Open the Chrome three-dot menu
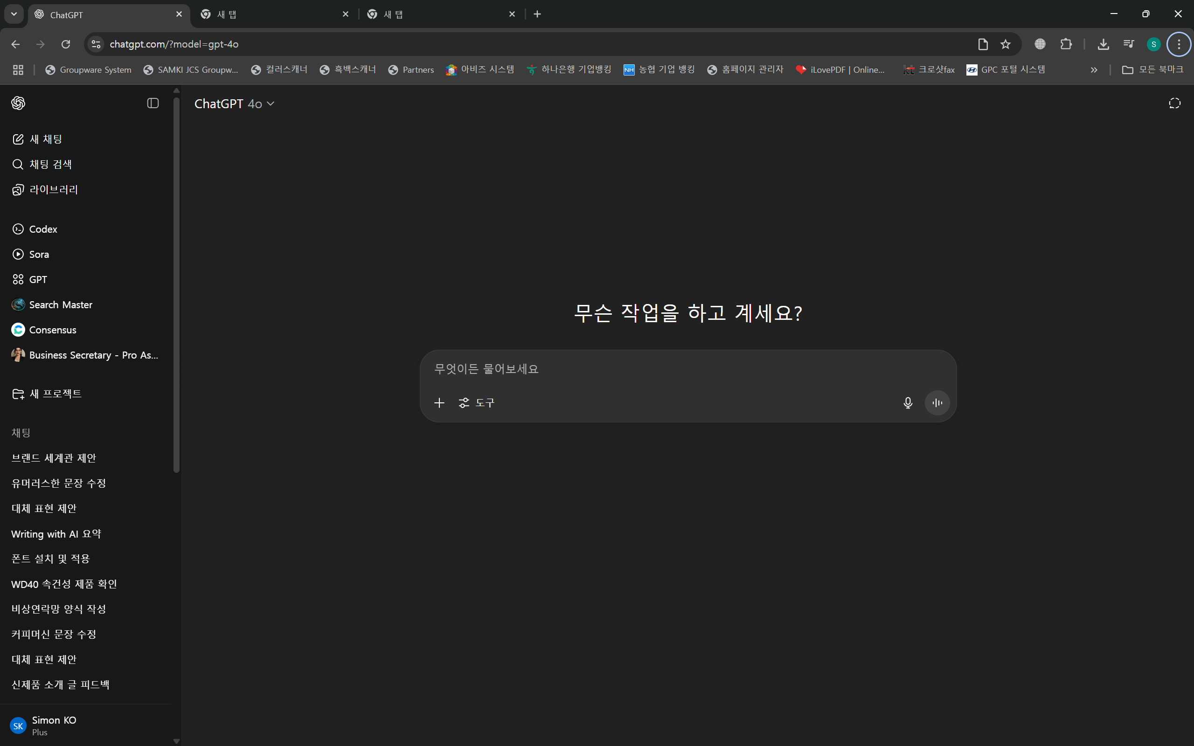This screenshot has height=746, width=1194. point(1179,44)
